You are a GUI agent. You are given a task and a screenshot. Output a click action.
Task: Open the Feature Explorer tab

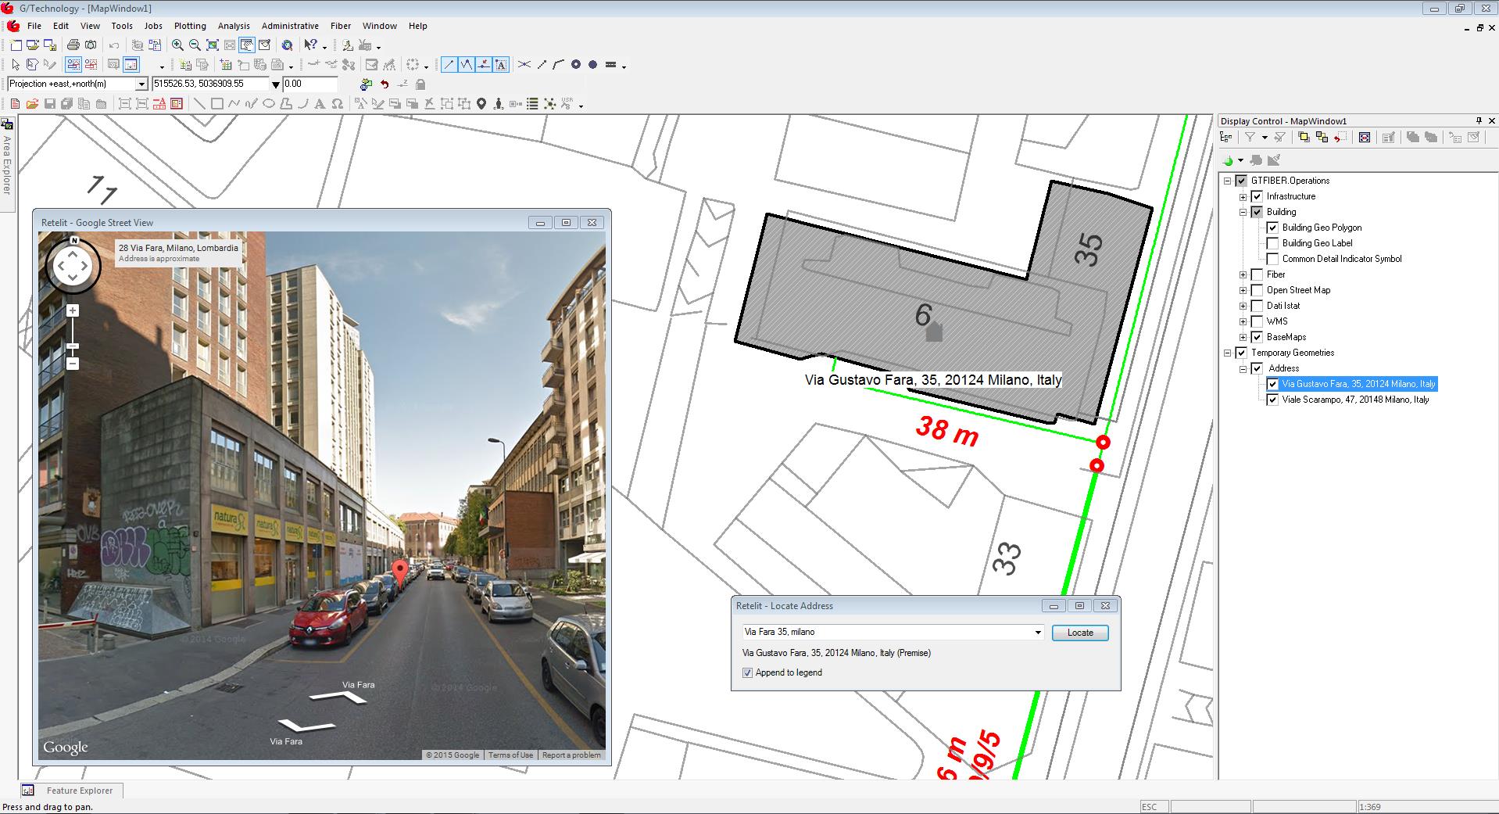(70, 791)
